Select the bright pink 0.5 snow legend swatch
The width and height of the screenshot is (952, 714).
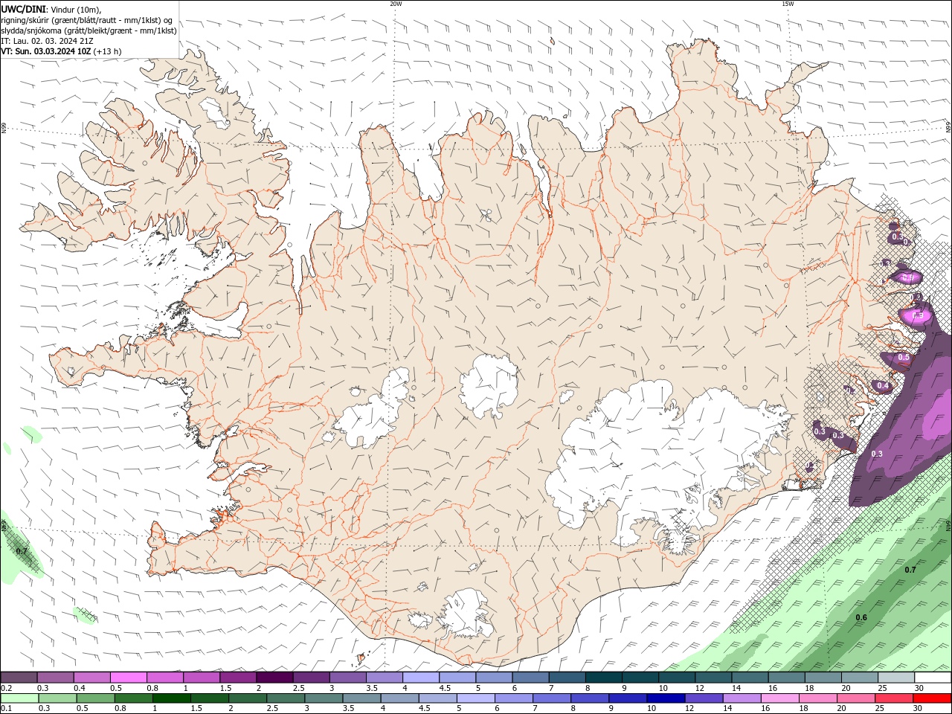(129, 678)
